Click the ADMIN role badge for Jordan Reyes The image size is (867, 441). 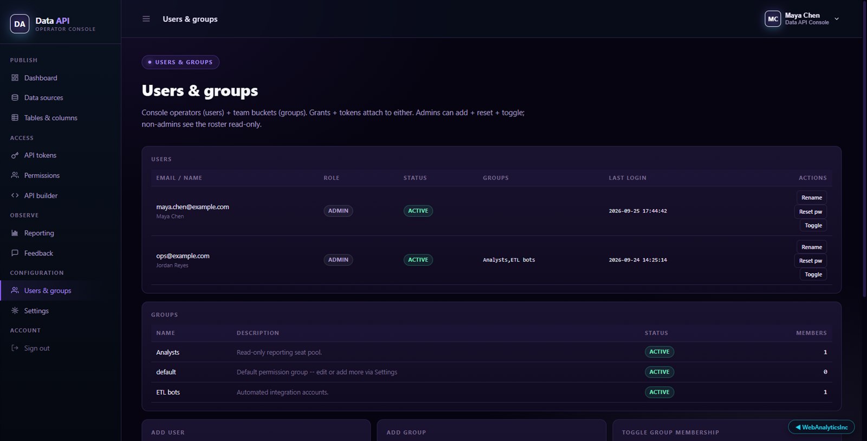[338, 260]
